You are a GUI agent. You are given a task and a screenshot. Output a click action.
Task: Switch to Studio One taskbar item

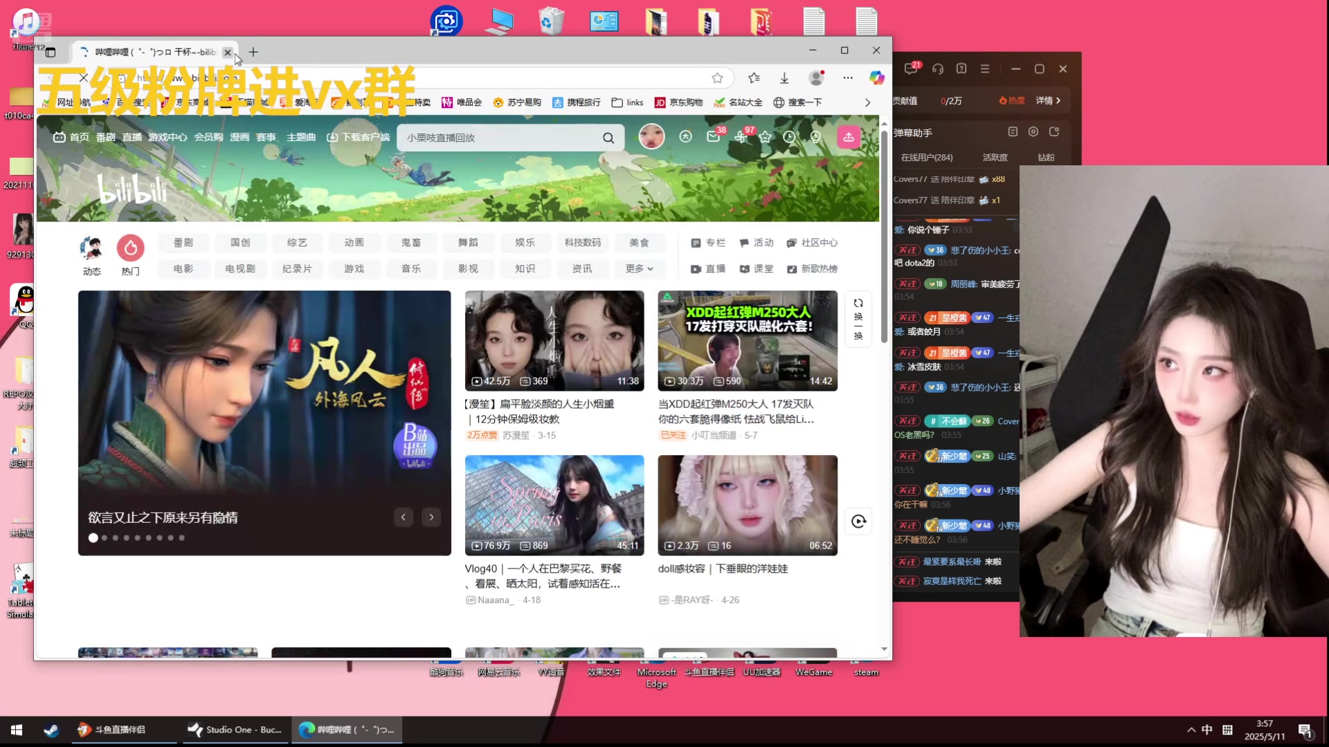click(235, 730)
